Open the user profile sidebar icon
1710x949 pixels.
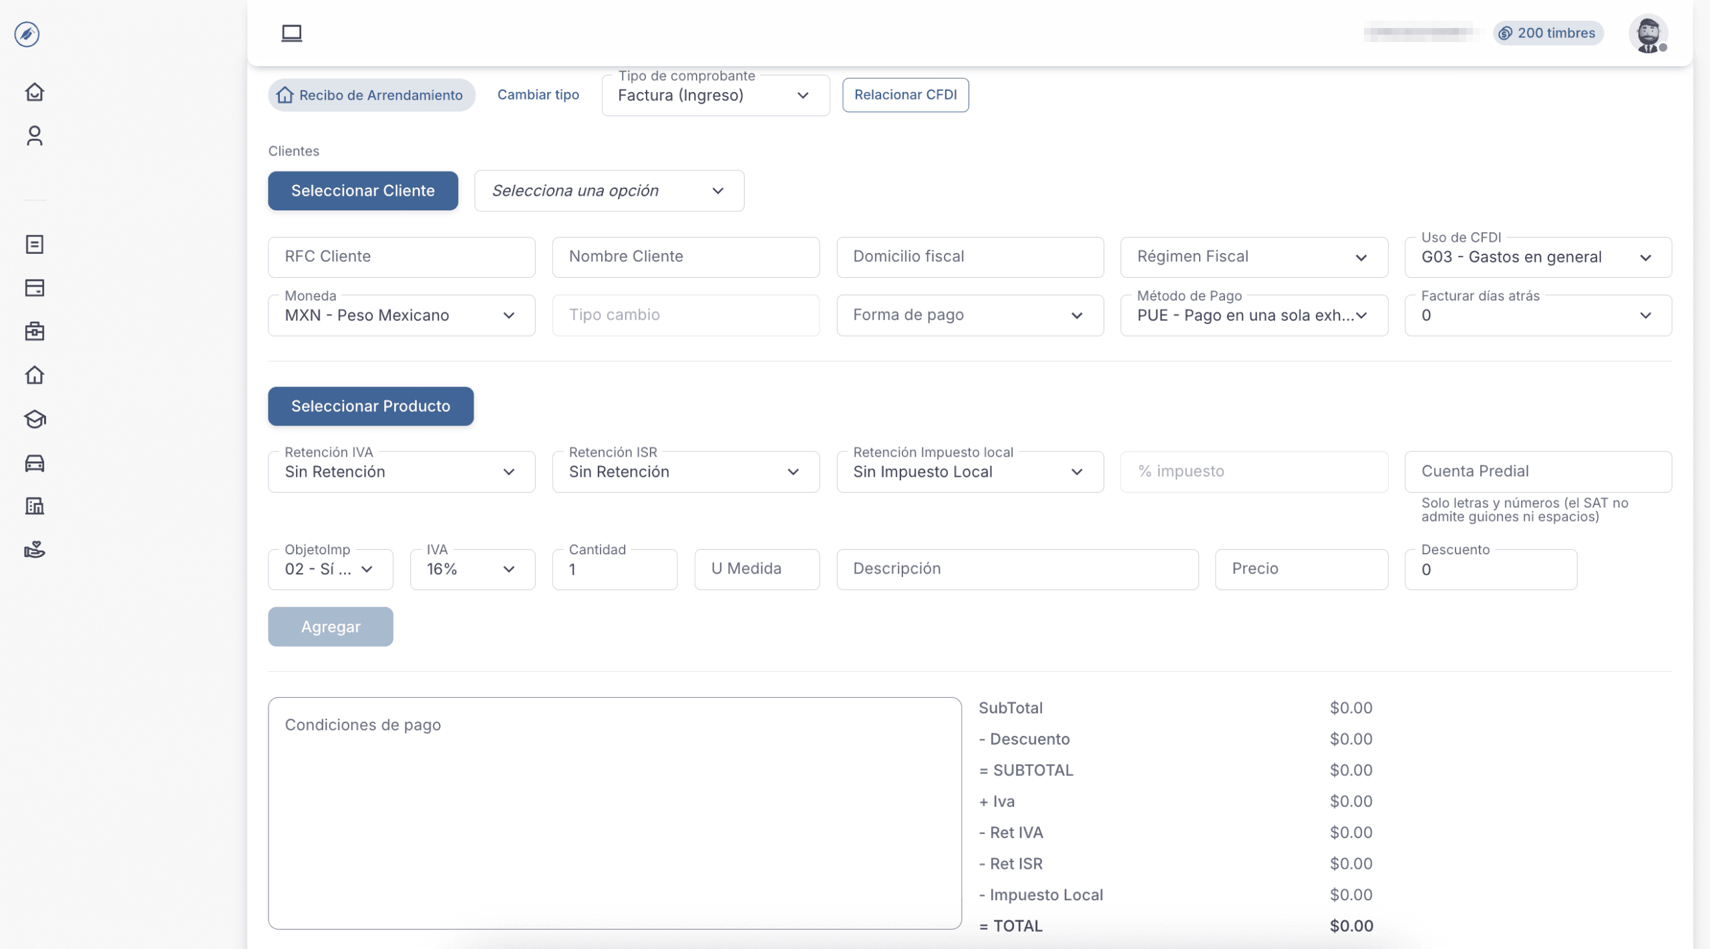click(35, 136)
